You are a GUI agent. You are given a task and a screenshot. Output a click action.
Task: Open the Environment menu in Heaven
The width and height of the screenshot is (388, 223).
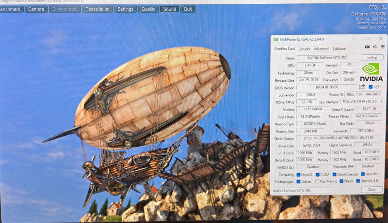tap(65, 9)
